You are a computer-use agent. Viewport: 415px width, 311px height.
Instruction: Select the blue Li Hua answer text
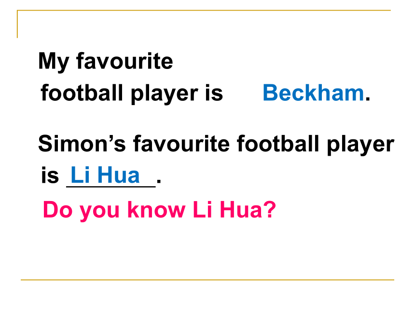tap(105, 175)
